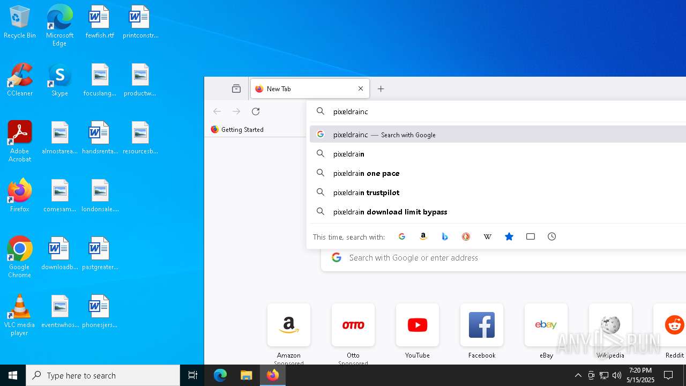The image size is (686, 386).
Task: Open Microsoft Edge desktop shortcut
Action: click(x=59, y=26)
